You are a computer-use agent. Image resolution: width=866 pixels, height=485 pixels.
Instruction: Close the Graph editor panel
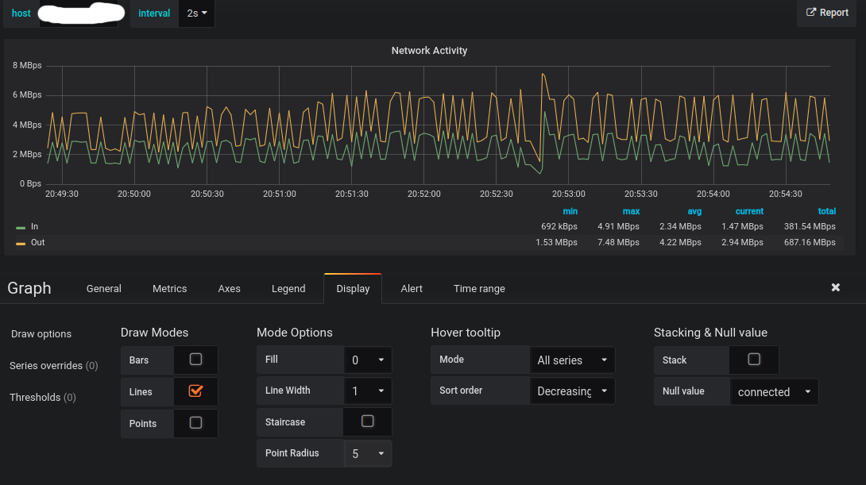tap(836, 287)
